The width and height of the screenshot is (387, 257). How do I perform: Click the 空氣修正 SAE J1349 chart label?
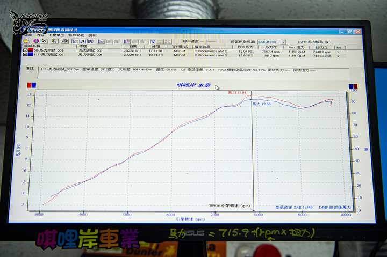coord(294,207)
